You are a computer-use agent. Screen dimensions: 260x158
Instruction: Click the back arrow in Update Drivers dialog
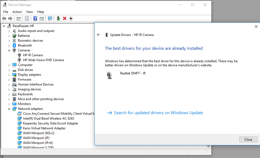[x=98, y=35]
